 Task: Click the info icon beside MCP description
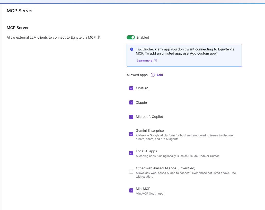tap(98, 37)
